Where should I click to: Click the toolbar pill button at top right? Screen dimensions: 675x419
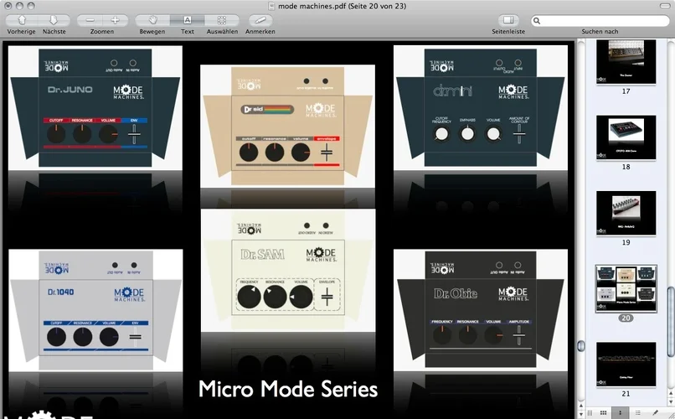(665, 6)
